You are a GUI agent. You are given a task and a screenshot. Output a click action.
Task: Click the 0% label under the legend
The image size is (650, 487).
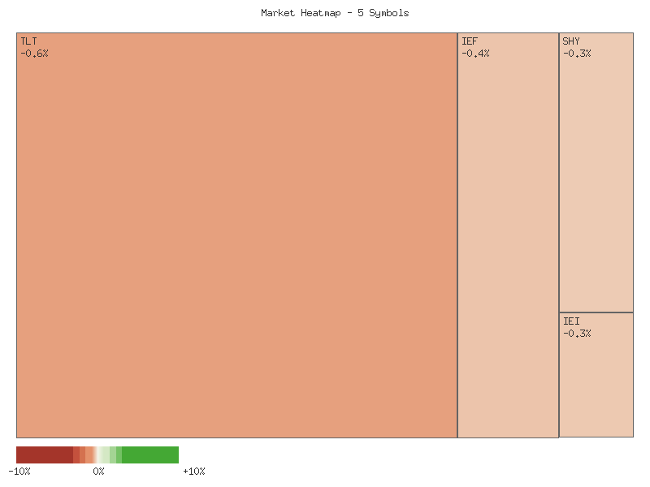pyautogui.click(x=99, y=471)
